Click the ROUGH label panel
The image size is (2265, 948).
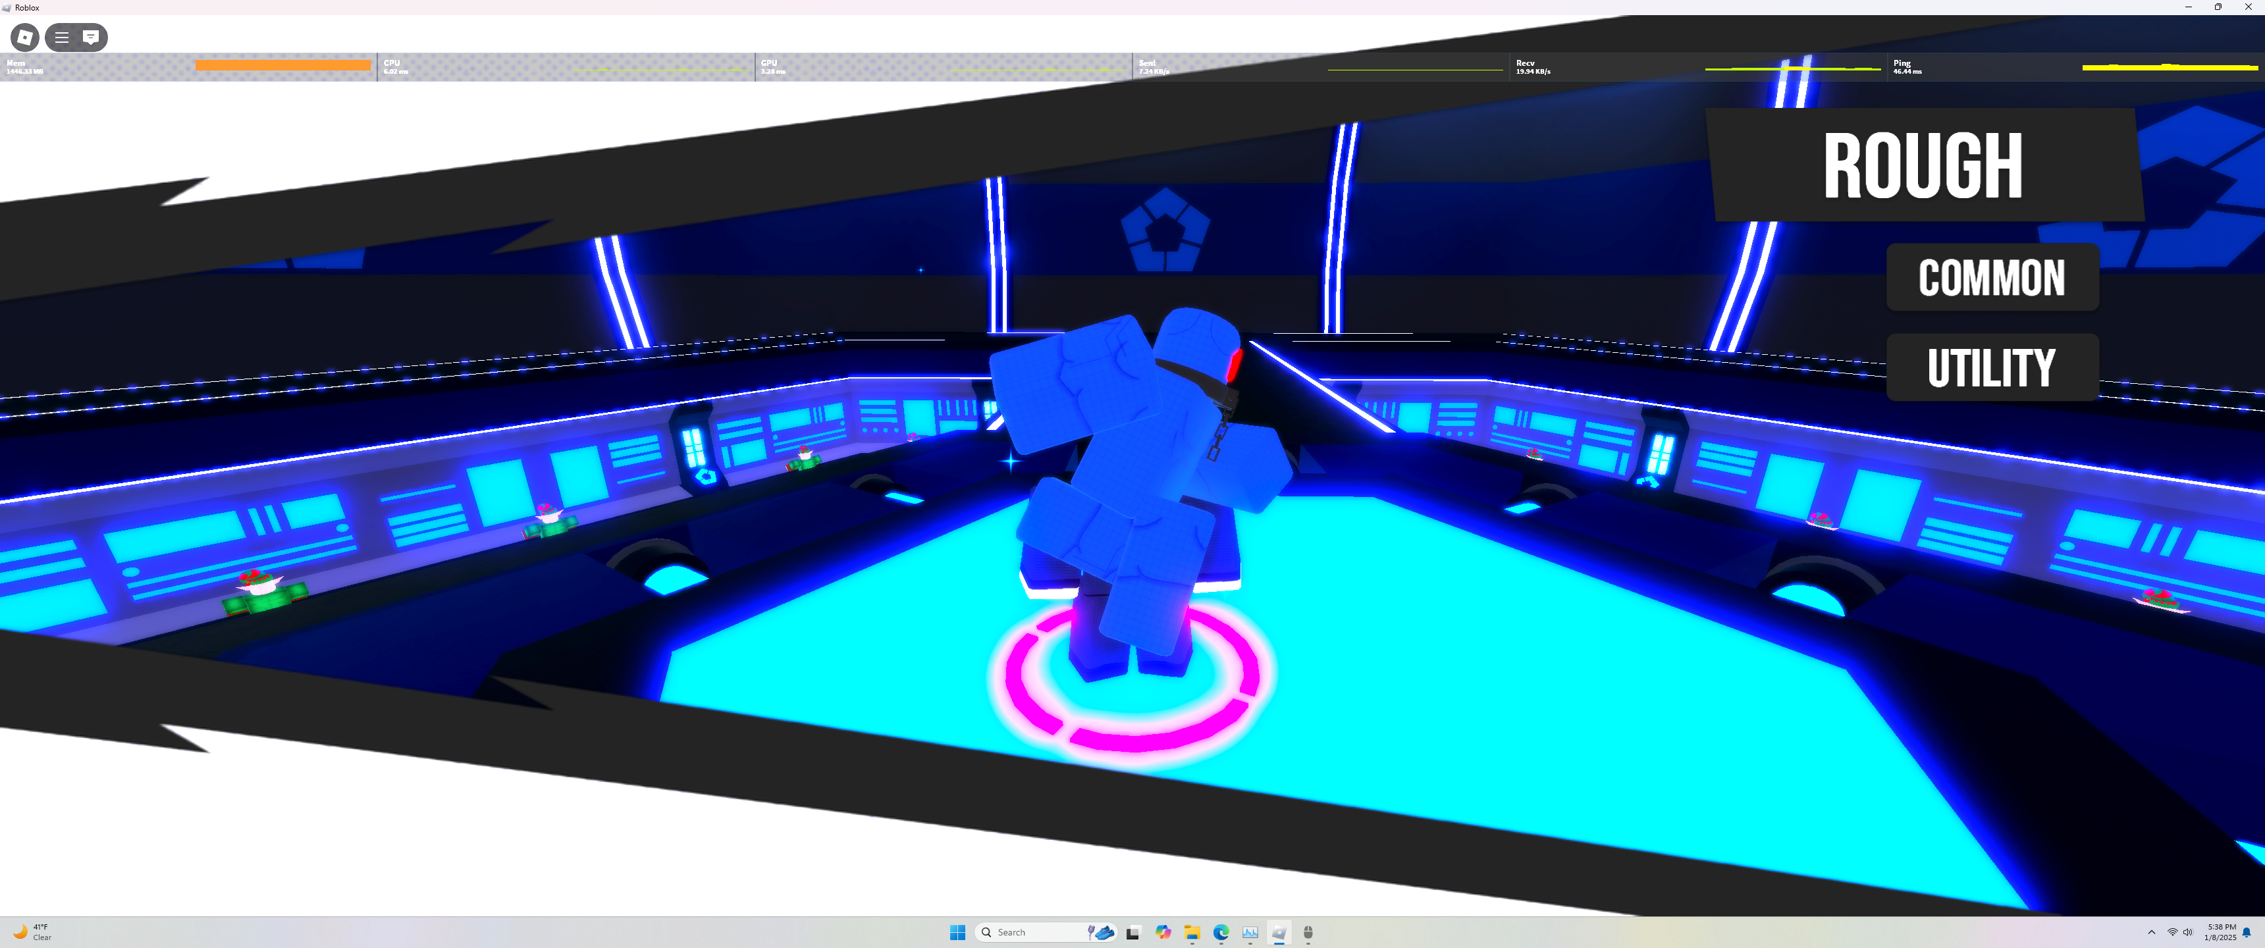(x=1923, y=165)
